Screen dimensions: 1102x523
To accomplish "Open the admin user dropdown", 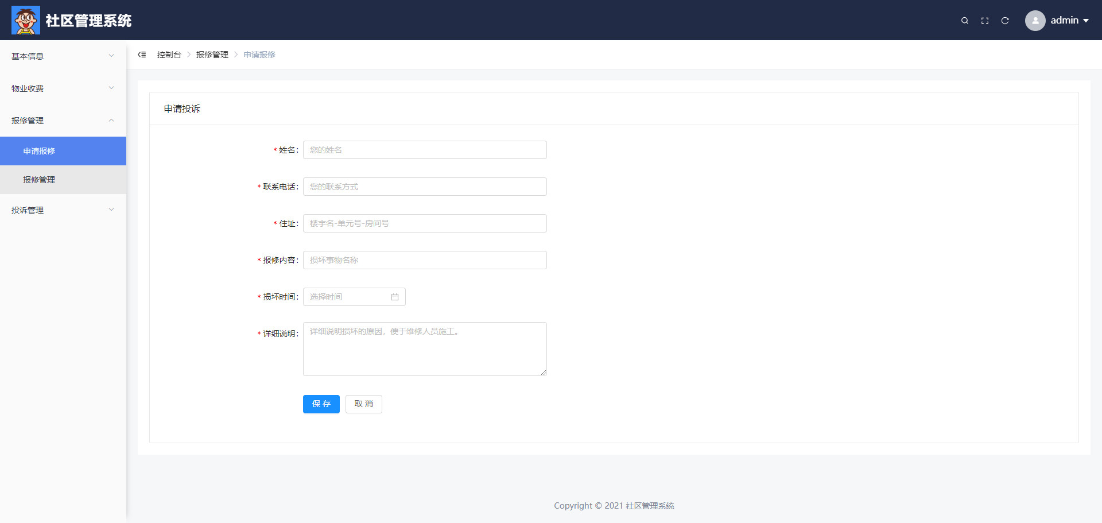I will pyautogui.click(x=1069, y=21).
